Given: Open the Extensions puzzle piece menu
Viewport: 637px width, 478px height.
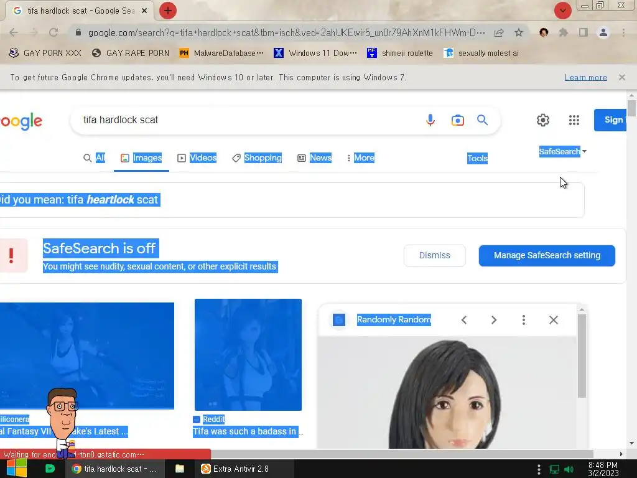Looking at the screenshot, I should [564, 32].
